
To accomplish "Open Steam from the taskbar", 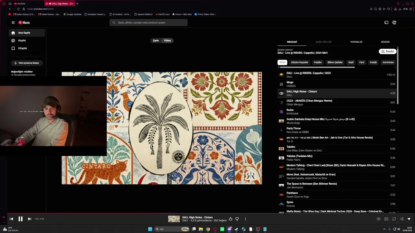I will [236, 229].
